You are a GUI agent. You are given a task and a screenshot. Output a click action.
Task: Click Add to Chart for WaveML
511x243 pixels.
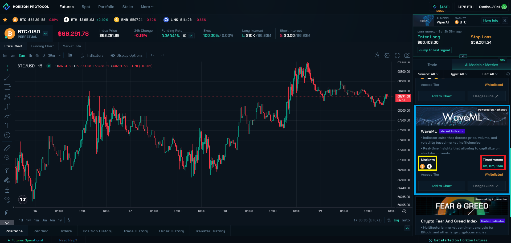(x=441, y=186)
